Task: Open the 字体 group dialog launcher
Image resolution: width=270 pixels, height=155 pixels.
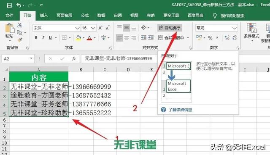Action: pos(111,48)
